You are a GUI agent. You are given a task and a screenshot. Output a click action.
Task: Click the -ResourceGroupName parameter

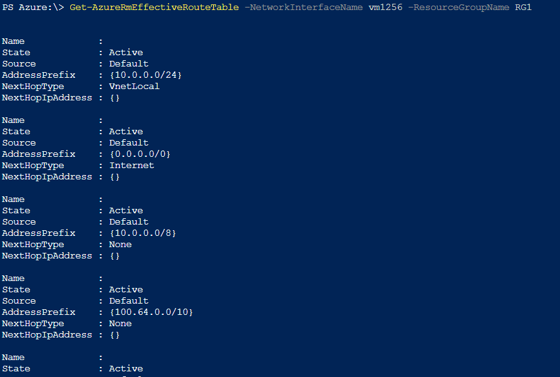click(459, 7)
